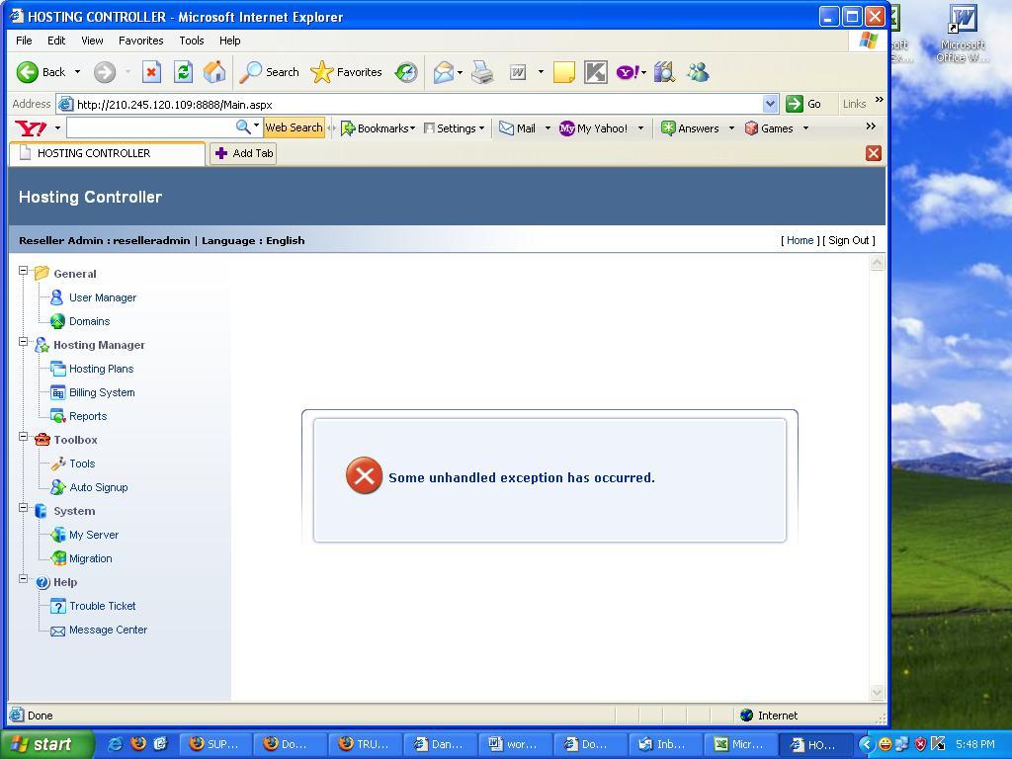Viewport: 1012px width, 759px height.
Task: Click the Message Center envelope icon
Action: tap(57, 631)
